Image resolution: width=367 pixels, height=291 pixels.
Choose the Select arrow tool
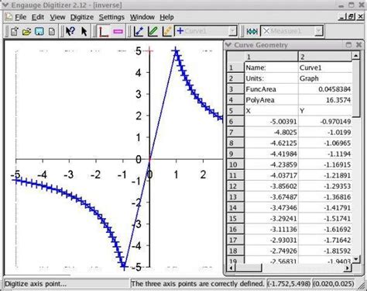[x=84, y=31]
